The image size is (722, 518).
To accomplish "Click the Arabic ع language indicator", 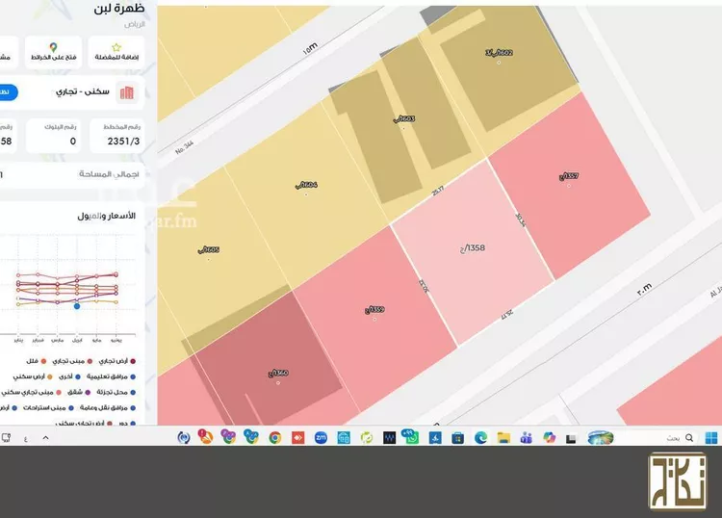I will pos(26,439).
